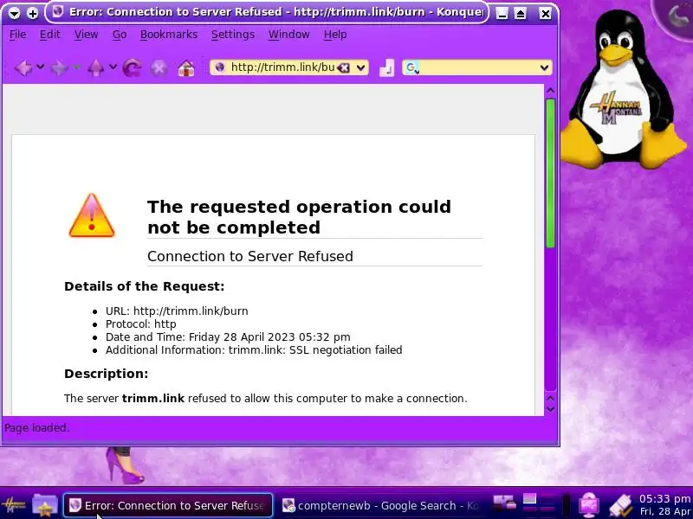Click the Google search provider icon
693x519 pixels.
(412, 67)
